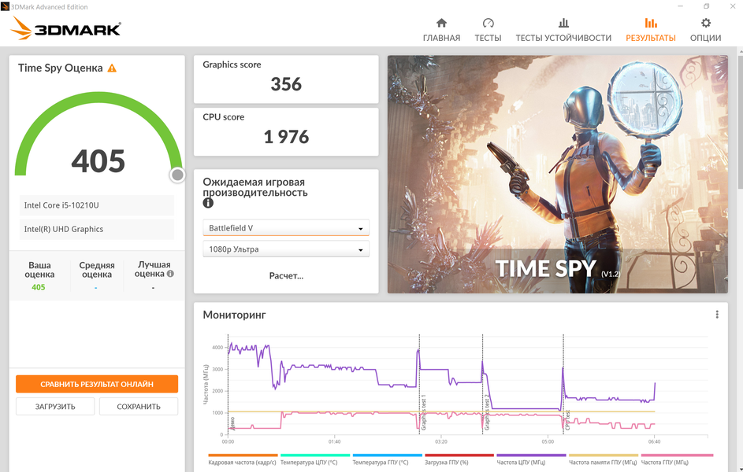Viewport: 743px width, 472px height.
Task: Expand the Battlefield V game dropdown
Action: [285, 228]
